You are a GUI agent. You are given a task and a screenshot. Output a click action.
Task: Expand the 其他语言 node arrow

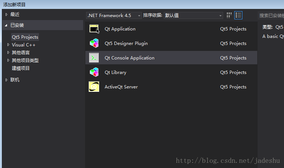tap(8, 52)
